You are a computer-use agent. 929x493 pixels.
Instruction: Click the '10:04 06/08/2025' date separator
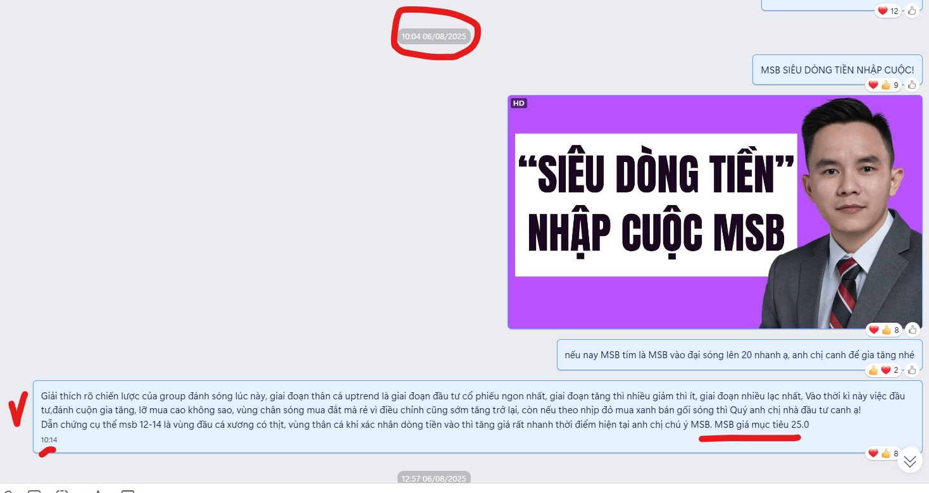(433, 36)
